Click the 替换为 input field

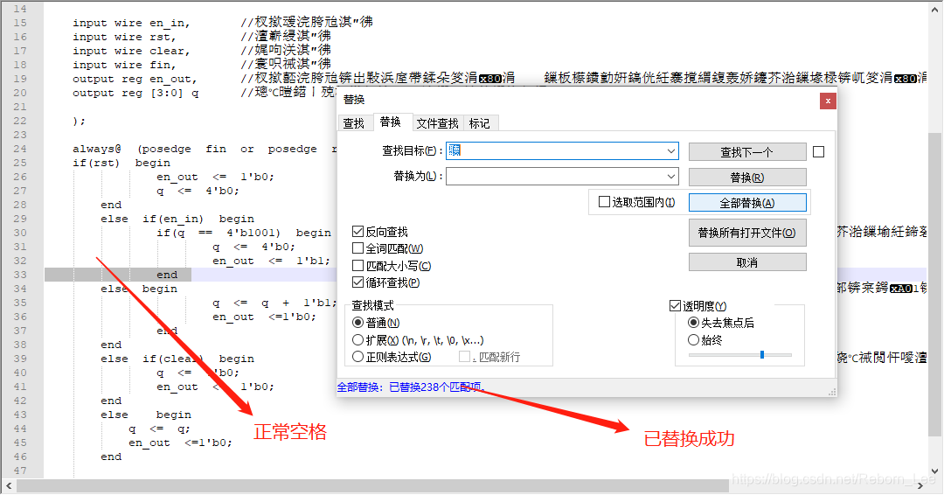tap(562, 177)
